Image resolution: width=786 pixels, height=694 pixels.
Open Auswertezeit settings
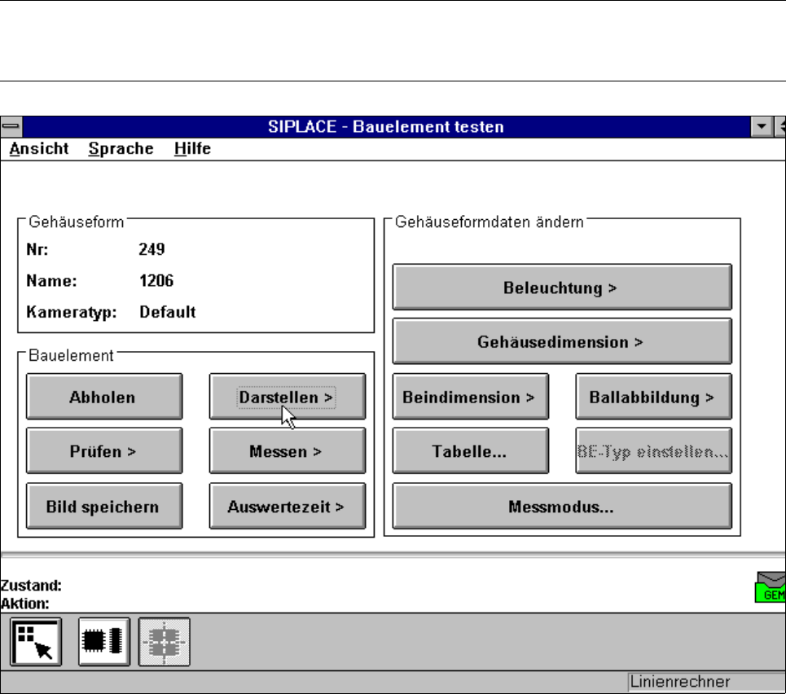tap(287, 506)
